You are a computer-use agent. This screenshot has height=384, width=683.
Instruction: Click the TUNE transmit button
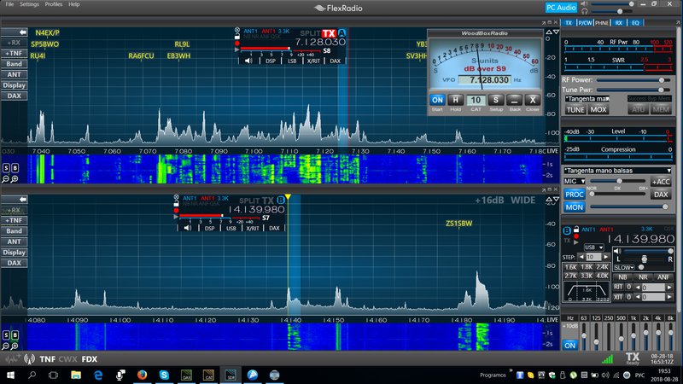(575, 109)
